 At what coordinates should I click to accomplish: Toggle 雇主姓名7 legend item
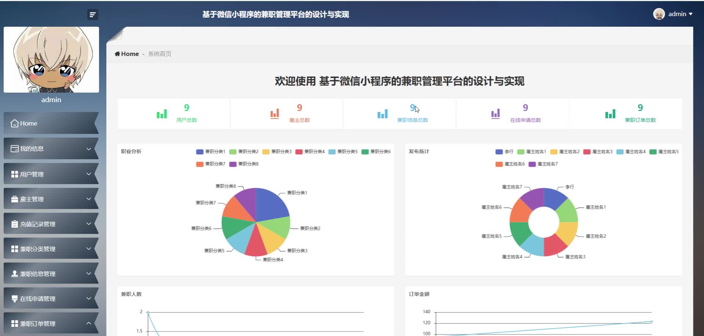tap(543, 164)
